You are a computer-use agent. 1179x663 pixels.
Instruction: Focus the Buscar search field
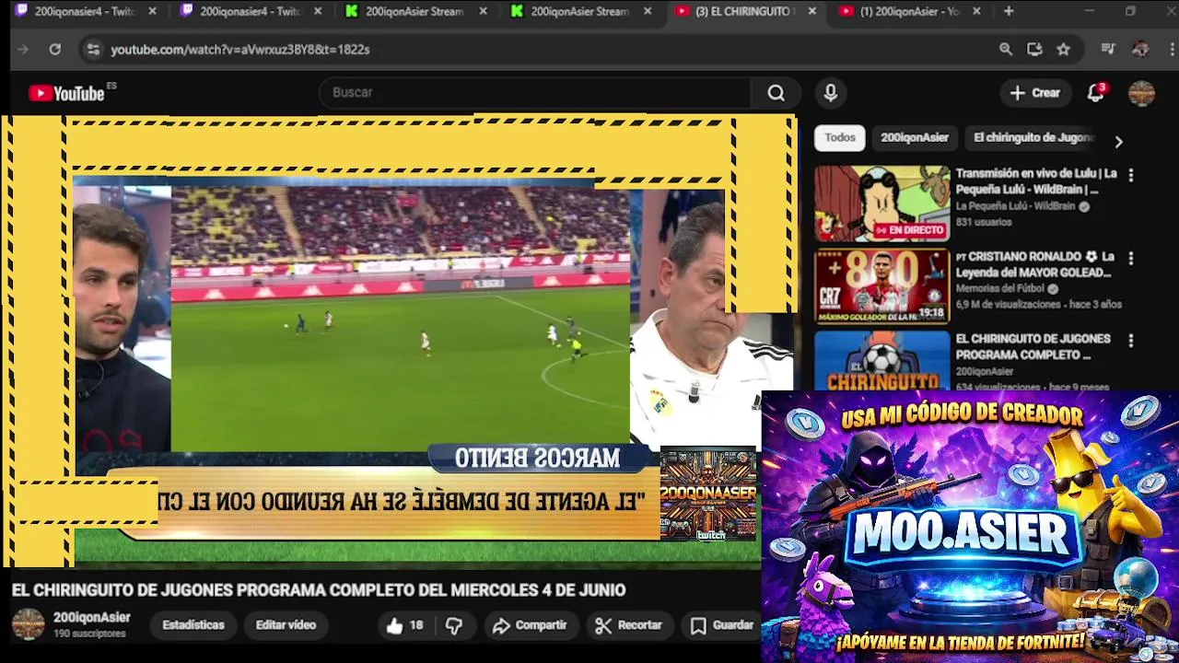tap(536, 93)
